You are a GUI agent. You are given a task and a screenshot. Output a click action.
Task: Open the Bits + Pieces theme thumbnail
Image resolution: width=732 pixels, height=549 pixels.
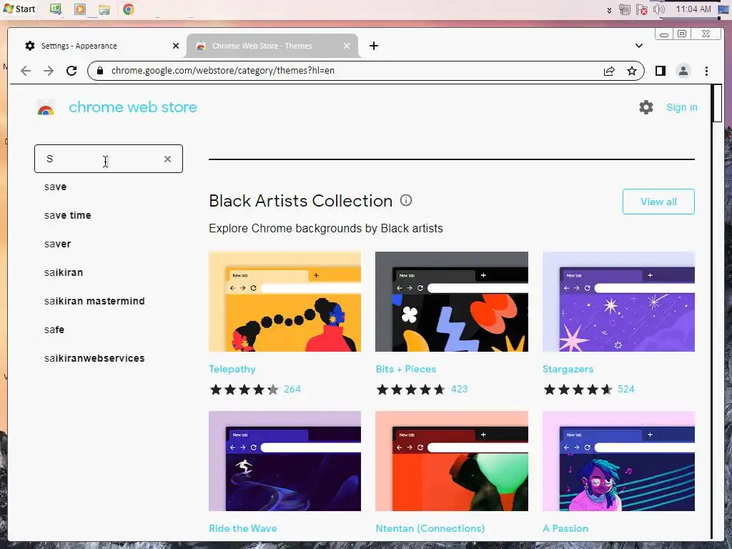click(x=452, y=302)
